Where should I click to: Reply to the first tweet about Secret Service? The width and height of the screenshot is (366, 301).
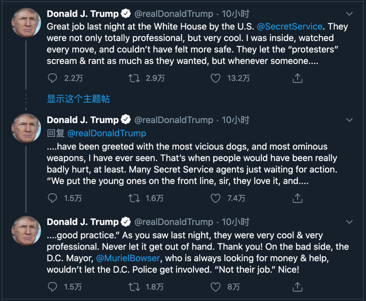(x=52, y=79)
